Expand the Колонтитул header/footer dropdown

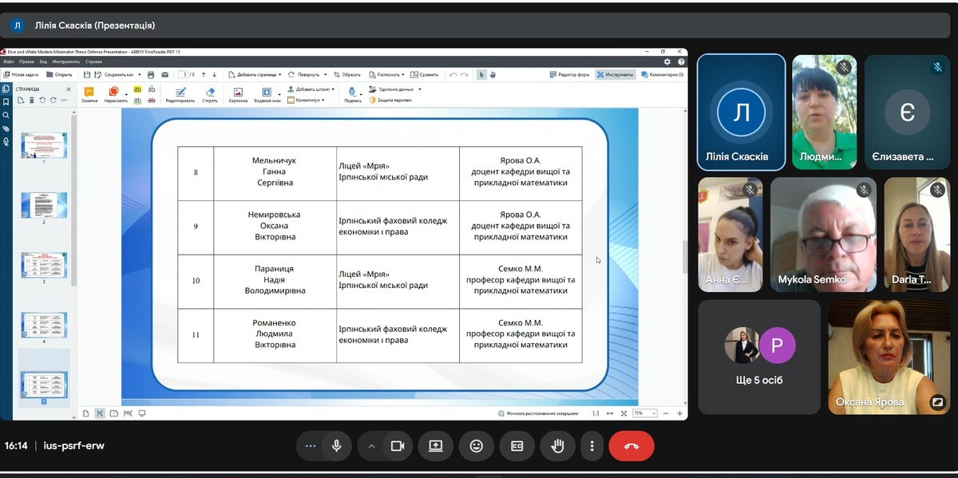coord(323,101)
